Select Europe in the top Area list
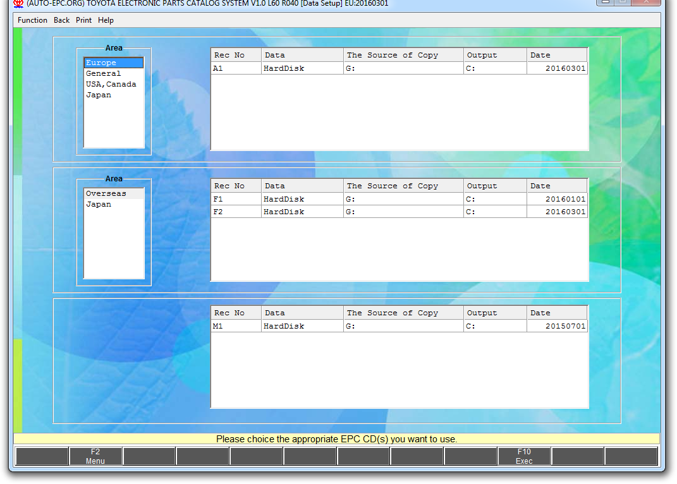677x484 pixels. (114, 63)
